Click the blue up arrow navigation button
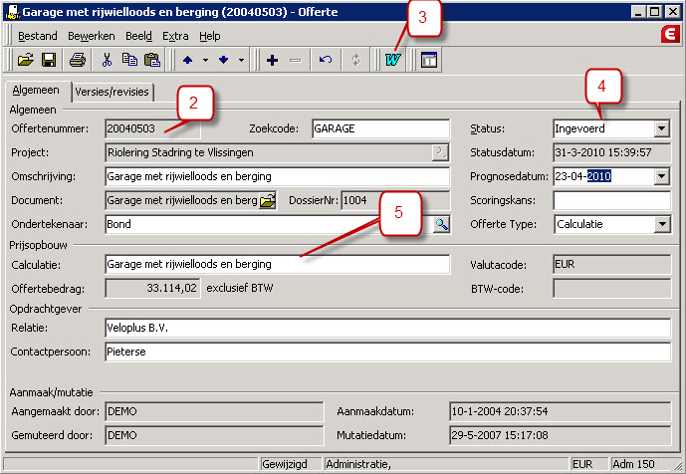The height and width of the screenshot is (474, 686). click(x=189, y=60)
